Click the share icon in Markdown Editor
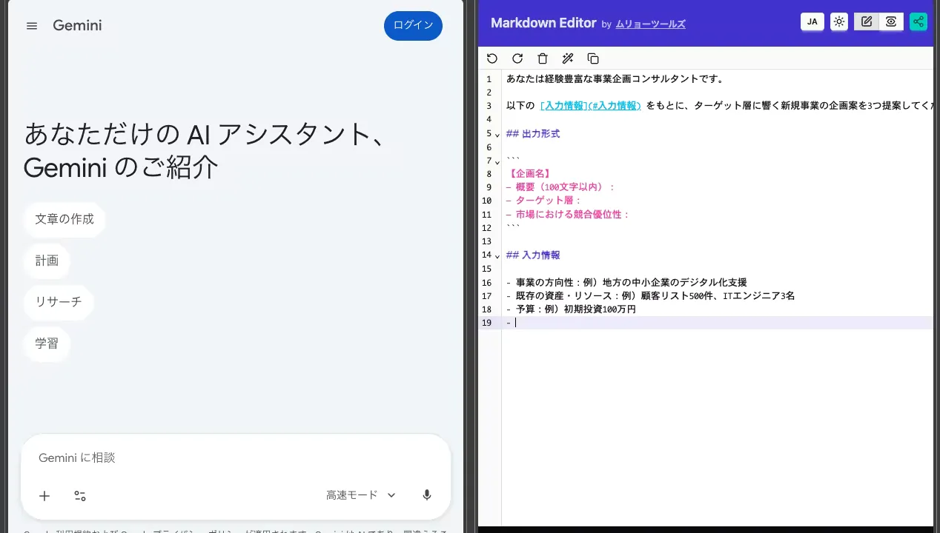Screen dimensions: 940x533 click(919, 21)
